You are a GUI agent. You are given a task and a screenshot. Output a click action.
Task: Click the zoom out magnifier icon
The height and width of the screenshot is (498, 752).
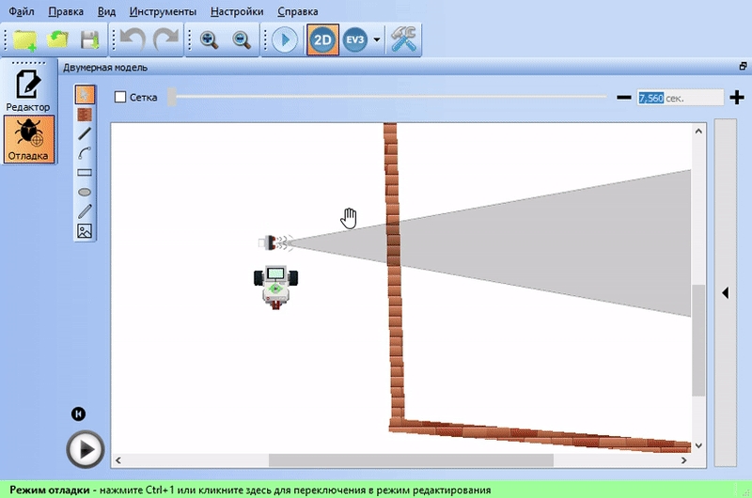(242, 39)
